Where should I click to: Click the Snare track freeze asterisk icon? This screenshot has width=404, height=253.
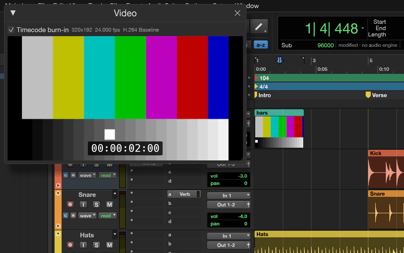point(73,216)
